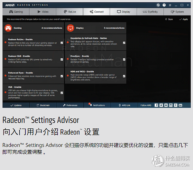
Task: Open AMD YouTube channel icon
Action: 166,105
